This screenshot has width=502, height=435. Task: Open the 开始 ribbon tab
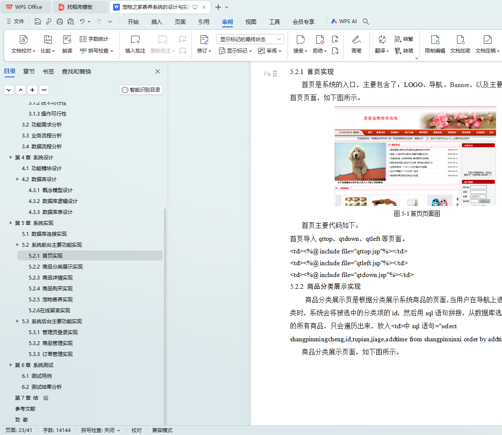(x=133, y=22)
